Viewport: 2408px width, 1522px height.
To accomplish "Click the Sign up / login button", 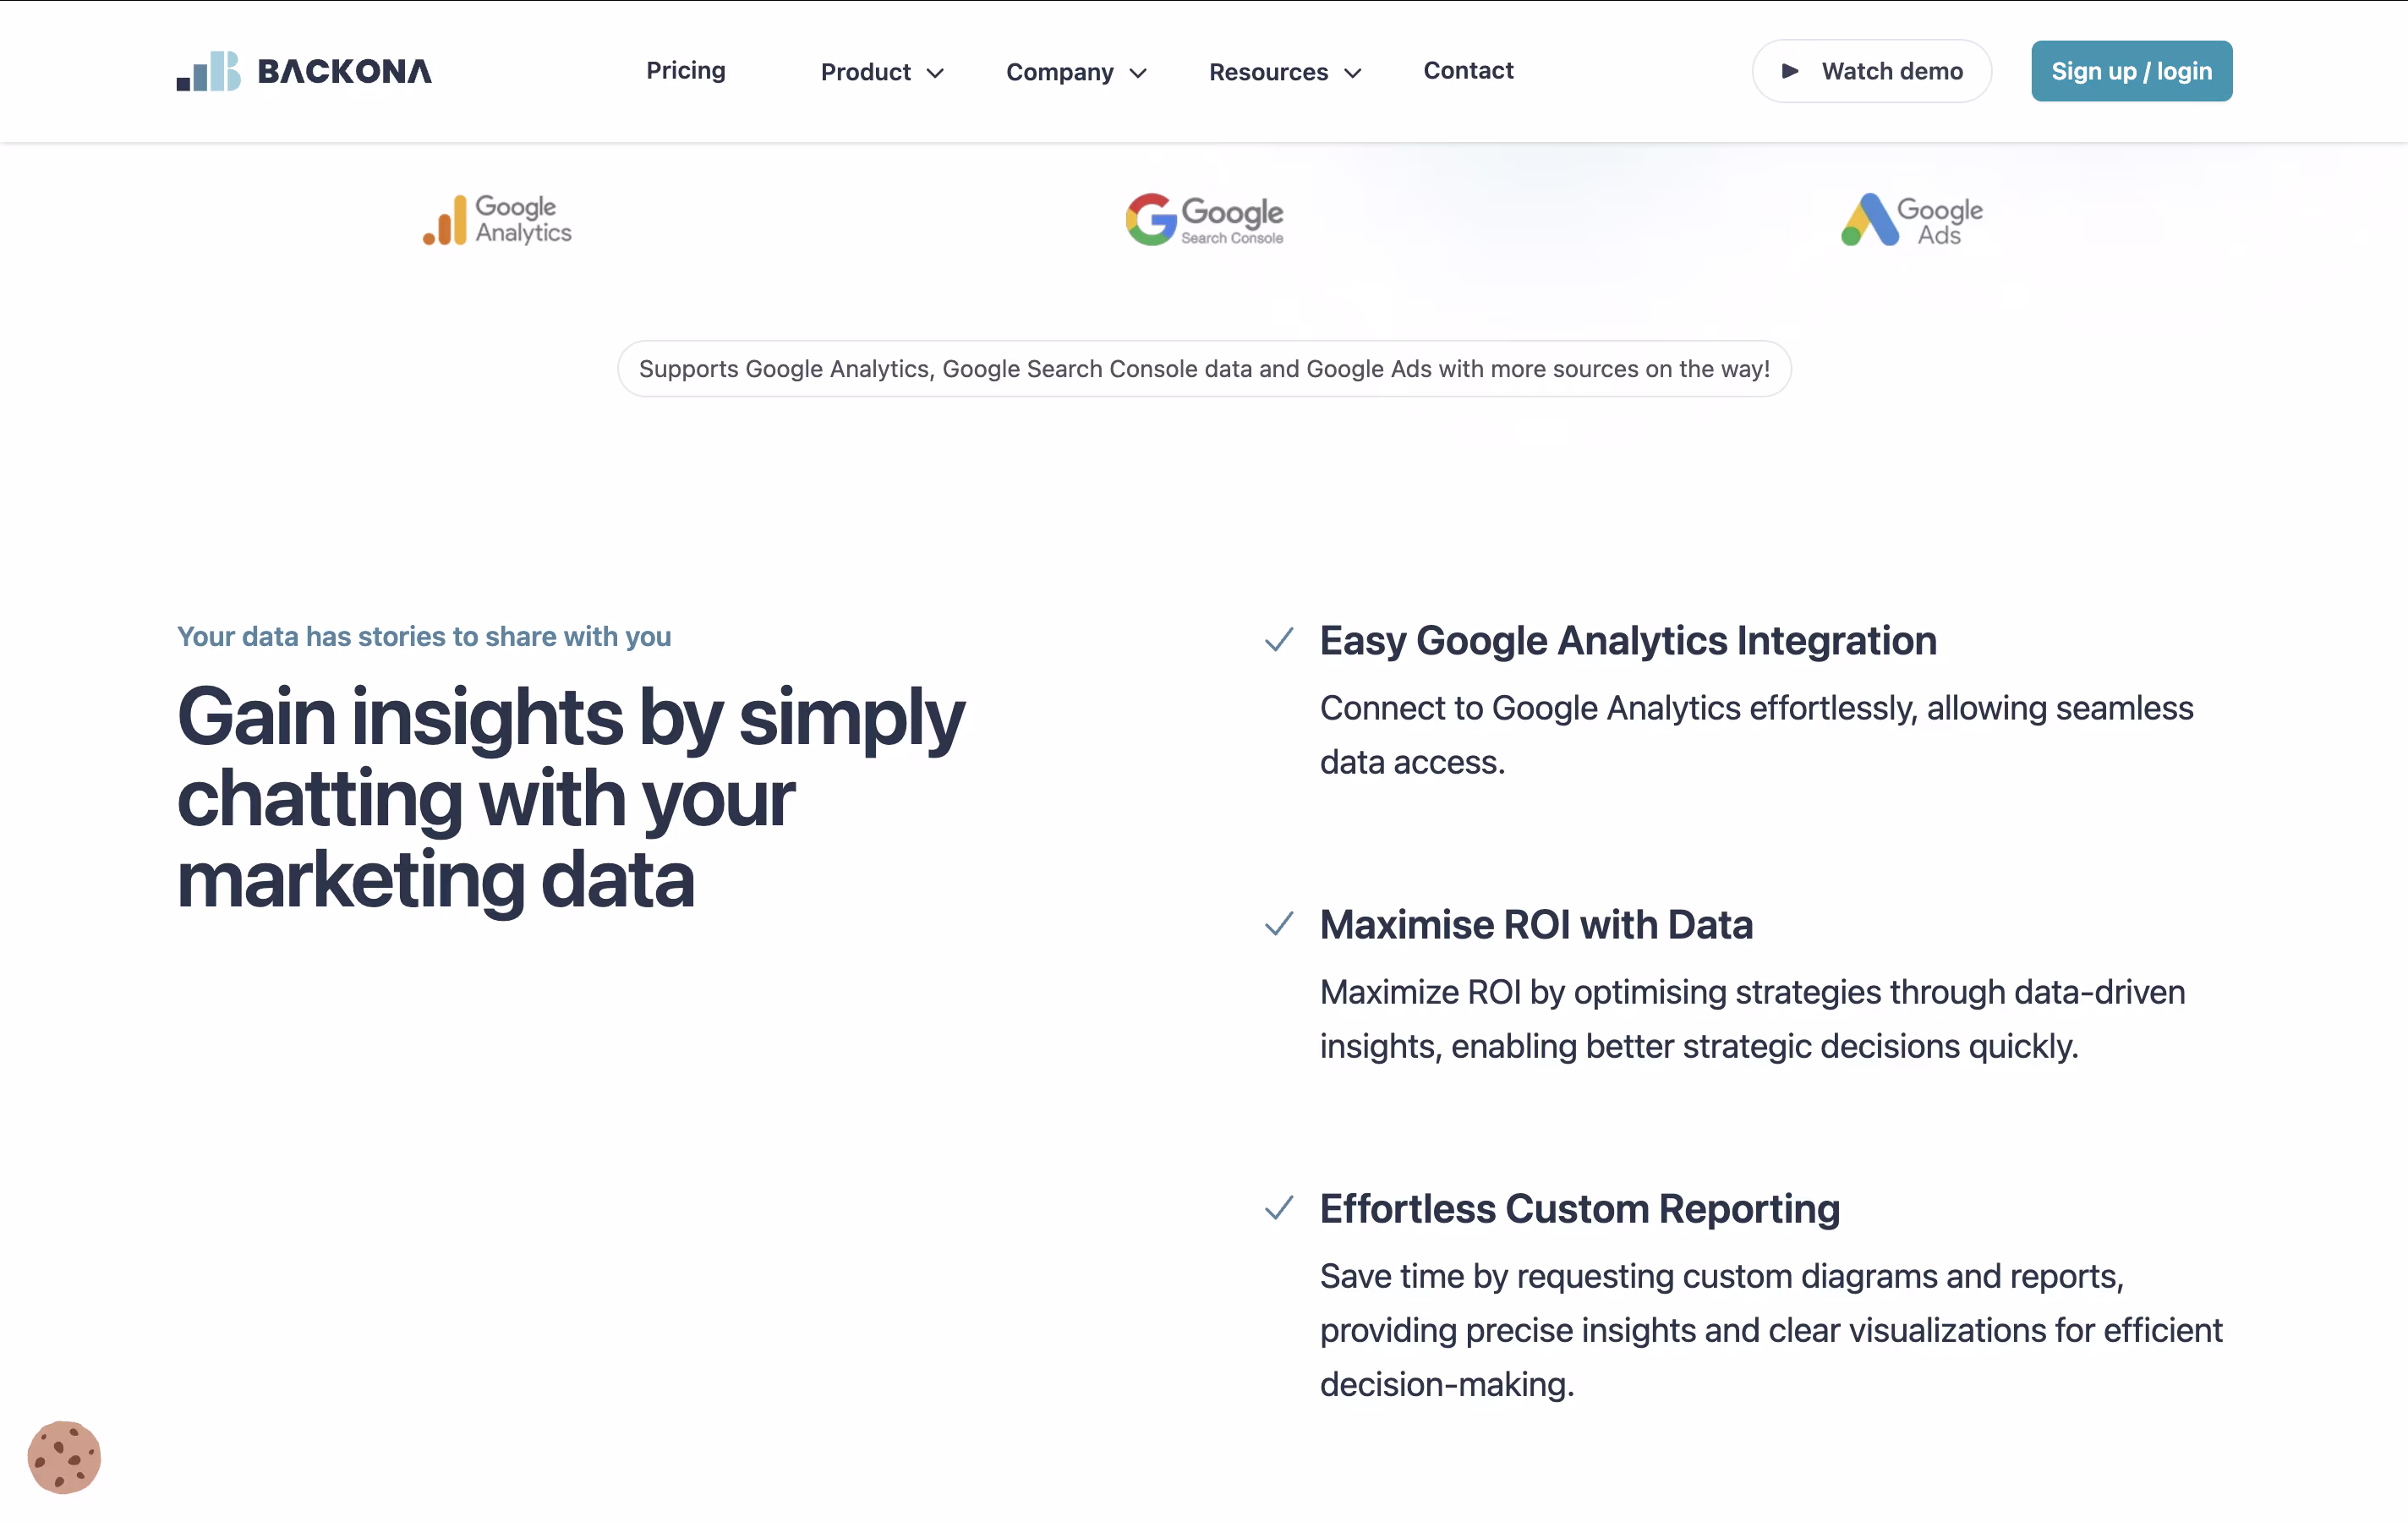I will coord(2131,71).
